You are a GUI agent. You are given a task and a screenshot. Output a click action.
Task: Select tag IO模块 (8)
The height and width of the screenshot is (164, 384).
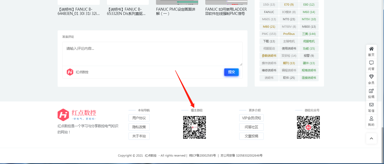tap(289, 12)
